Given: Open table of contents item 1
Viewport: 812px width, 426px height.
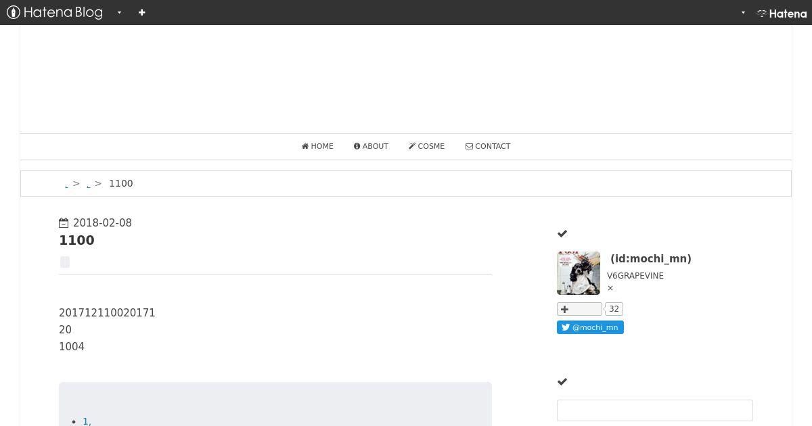Looking at the screenshot, I should coord(87,421).
